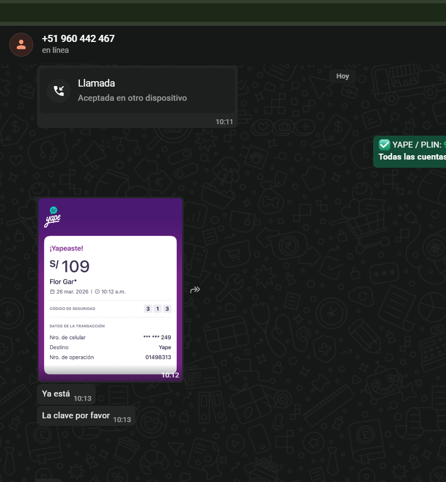Image resolution: width=446 pixels, height=482 pixels.
Task: Click the green checkmark emoji before YAPE / PLIN
Action: tap(384, 144)
